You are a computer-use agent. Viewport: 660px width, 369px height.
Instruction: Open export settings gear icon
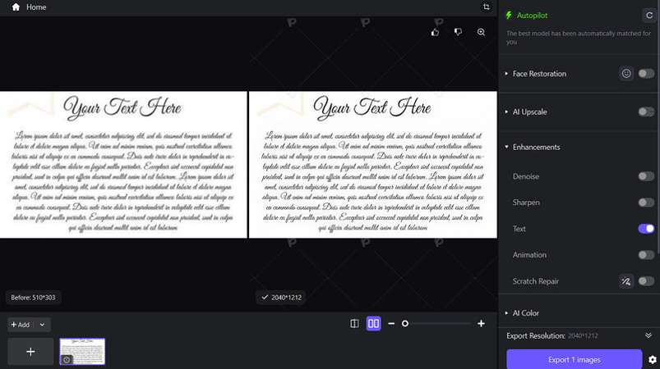pos(653,360)
